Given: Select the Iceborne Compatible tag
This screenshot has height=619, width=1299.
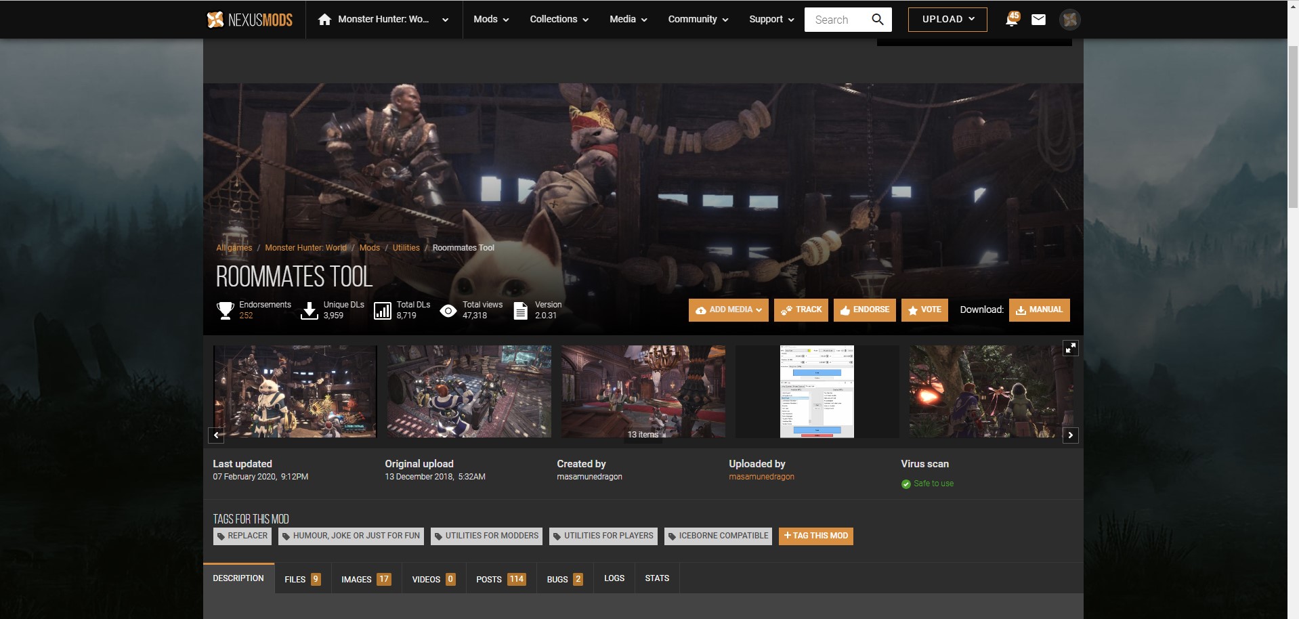Looking at the screenshot, I should coord(718,536).
